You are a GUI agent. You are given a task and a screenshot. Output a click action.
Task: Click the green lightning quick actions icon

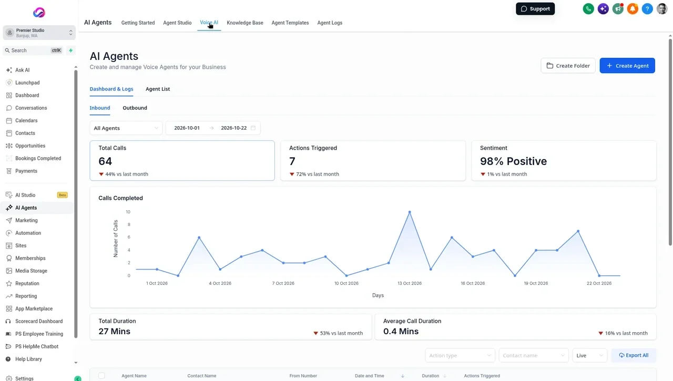[71, 50]
